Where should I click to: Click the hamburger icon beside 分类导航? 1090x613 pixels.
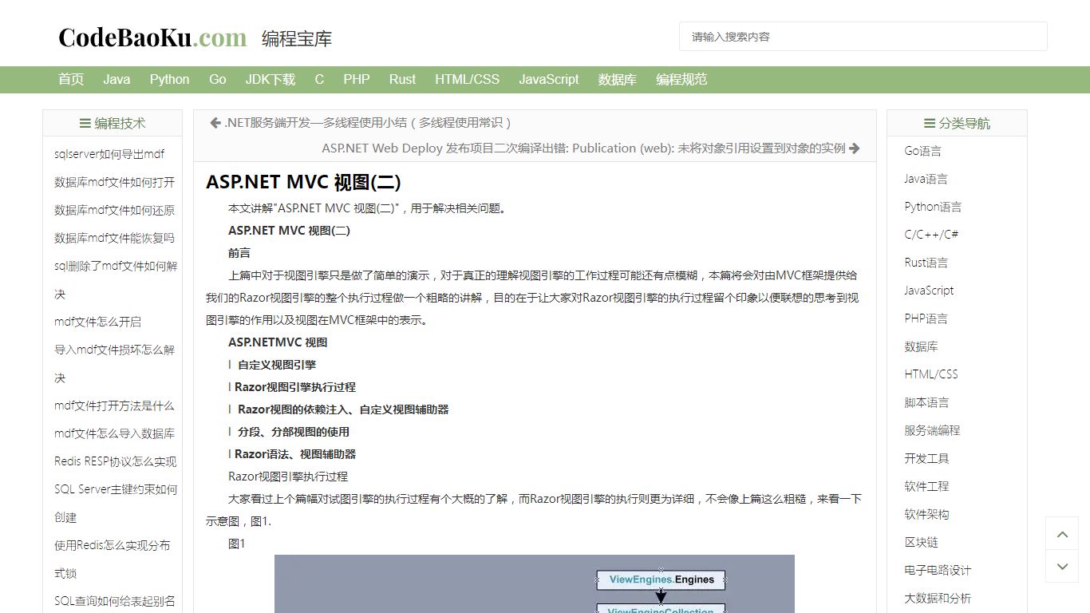pos(930,123)
